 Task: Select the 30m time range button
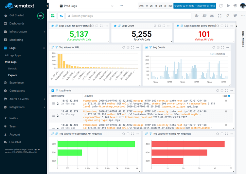[x=141, y=6]
